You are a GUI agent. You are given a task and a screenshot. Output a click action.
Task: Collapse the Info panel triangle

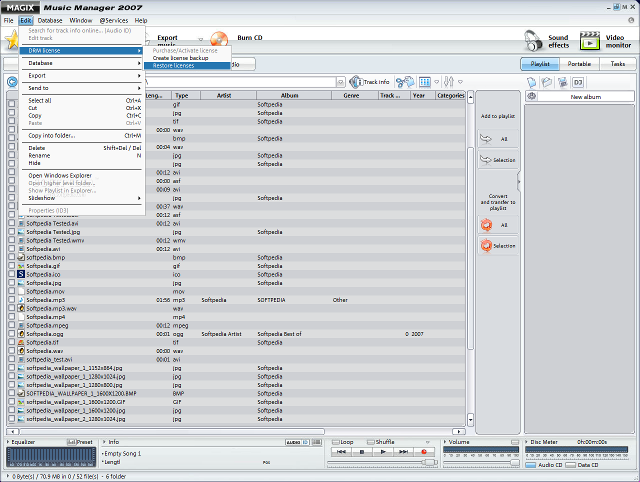pyautogui.click(x=104, y=442)
